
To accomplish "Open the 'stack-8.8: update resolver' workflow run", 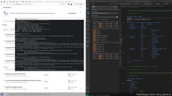I will pos(14,87).
